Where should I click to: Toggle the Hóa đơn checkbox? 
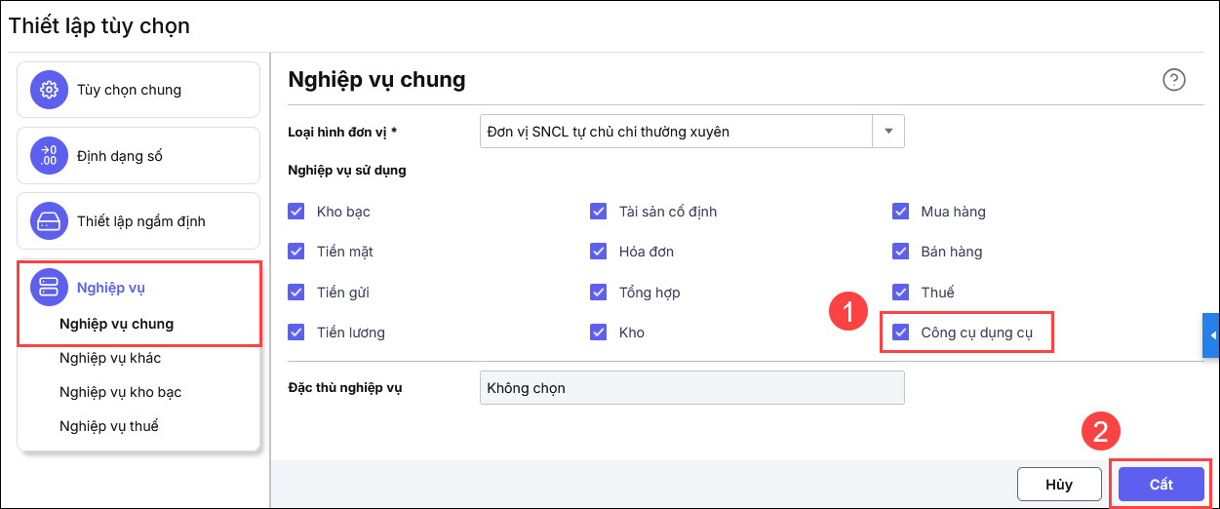coord(599,252)
